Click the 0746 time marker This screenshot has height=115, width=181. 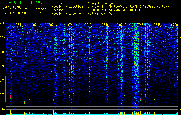pyautogui.click(x=105, y=24)
